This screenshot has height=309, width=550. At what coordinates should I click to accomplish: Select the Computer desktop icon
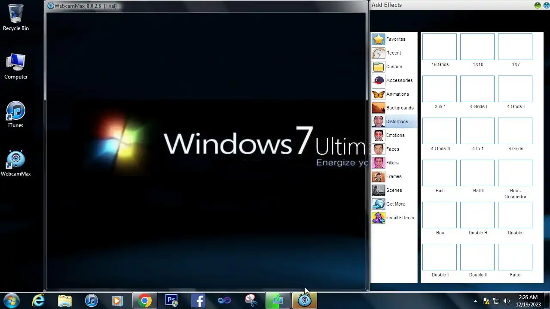tap(16, 66)
